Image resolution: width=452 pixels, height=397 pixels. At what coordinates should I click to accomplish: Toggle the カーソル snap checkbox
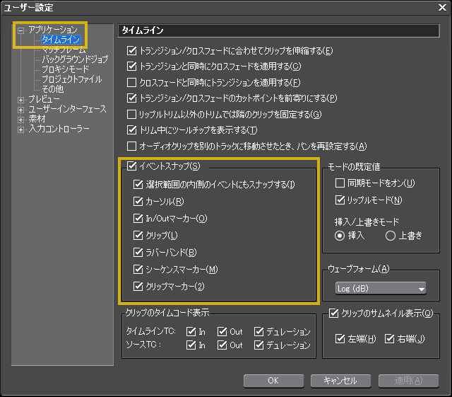[138, 202]
